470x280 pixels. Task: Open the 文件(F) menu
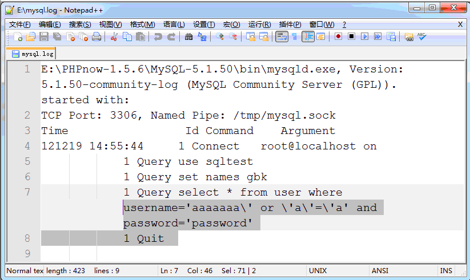tap(20, 25)
